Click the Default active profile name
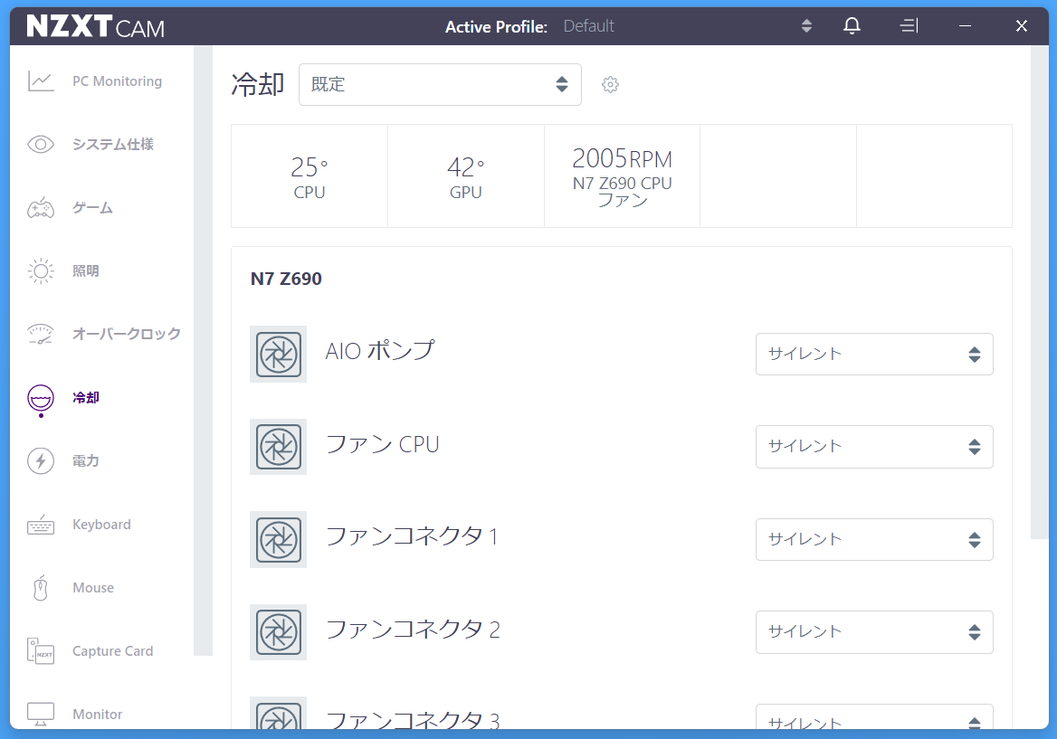This screenshot has height=739, width=1057. (588, 26)
